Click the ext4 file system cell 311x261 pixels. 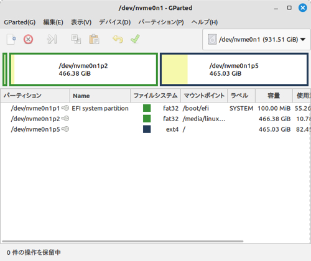[x=172, y=129]
